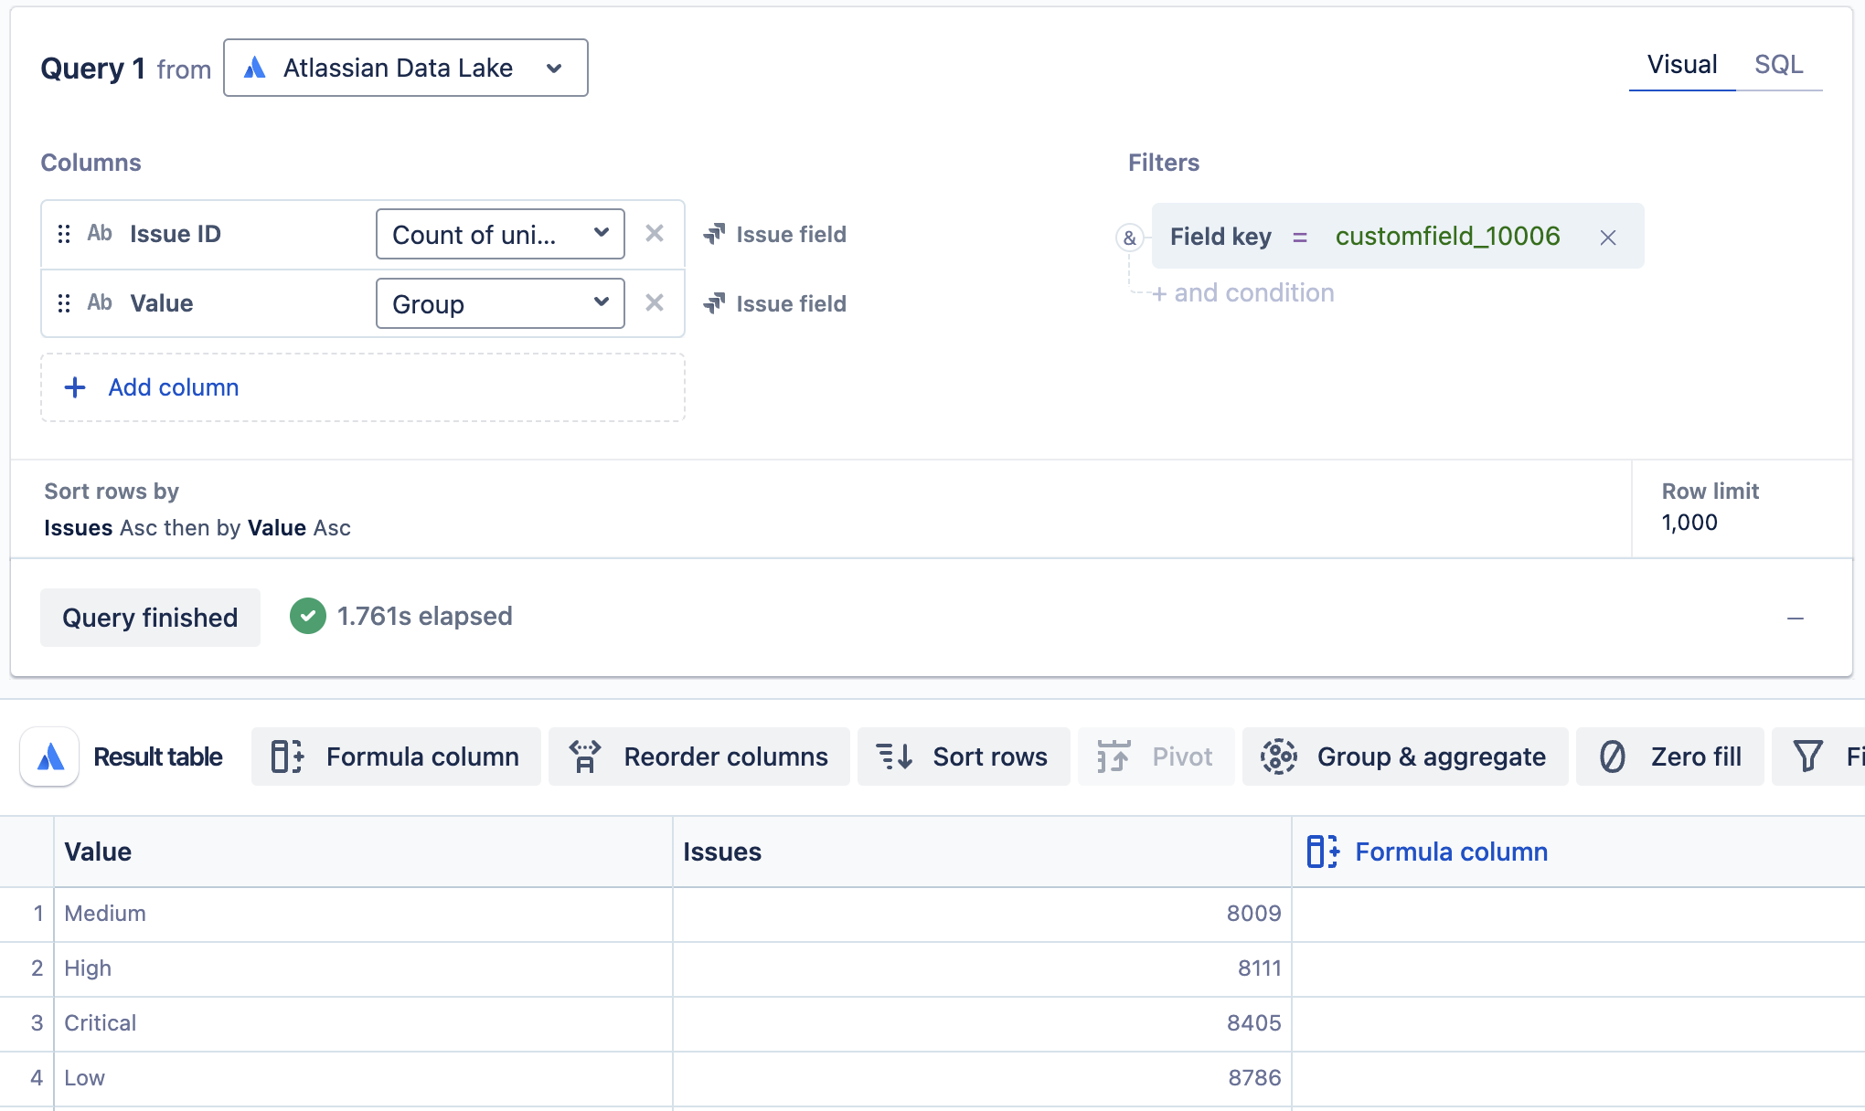
Task: Edit the Row limit value of 1,000
Action: (1689, 523)
